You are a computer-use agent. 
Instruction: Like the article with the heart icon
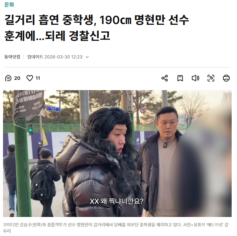coord(30,78)
